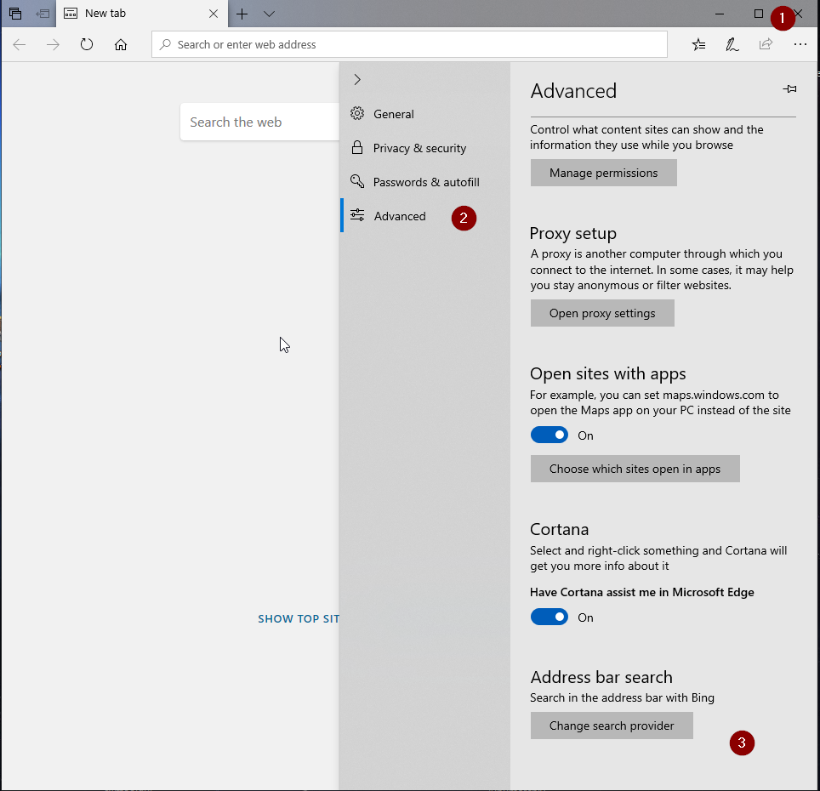
Task: Refresh the page
Action: pos(87,44)
